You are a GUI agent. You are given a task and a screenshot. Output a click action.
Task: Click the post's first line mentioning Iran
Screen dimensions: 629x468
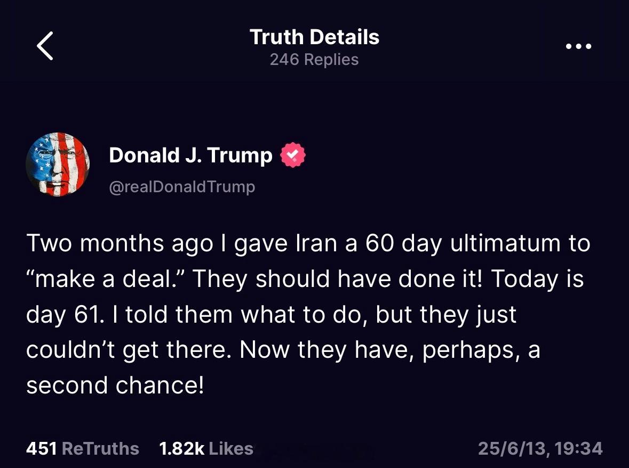pyautogui.click(x=308, y=243)
